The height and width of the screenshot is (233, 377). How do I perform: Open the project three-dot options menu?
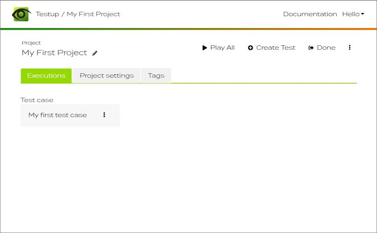350,48
